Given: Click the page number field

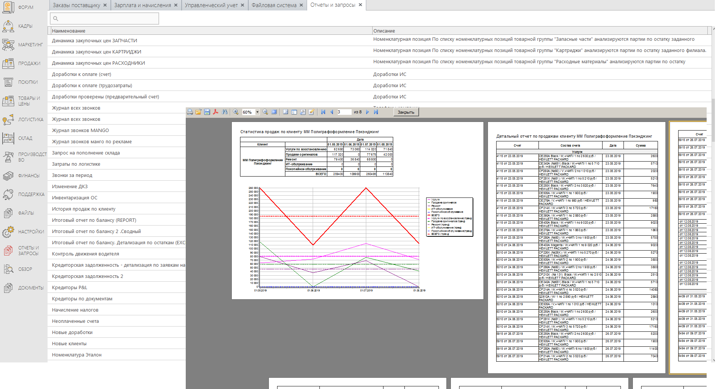Looking at the screenshot, I should (x=344, y=112).
